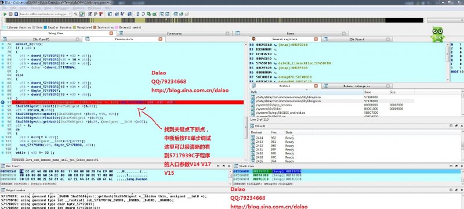Click the step over toolbar icon

tap(143, 14)
